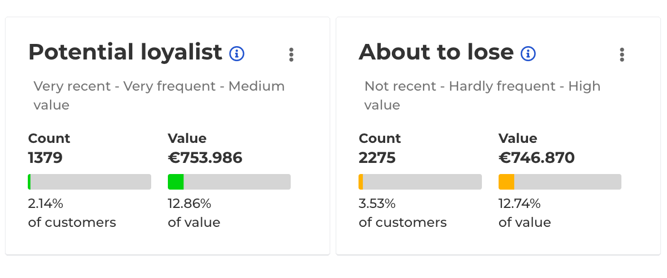The height and width of the screenshot is (278, 667).
Task: Click the Potential loyalist heading
Action: tap(125, 52)
